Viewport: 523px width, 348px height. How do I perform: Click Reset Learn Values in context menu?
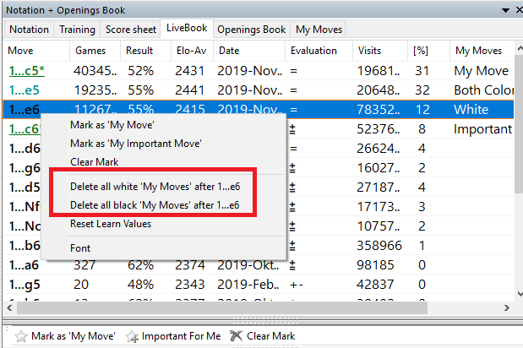tap(110, 223)
